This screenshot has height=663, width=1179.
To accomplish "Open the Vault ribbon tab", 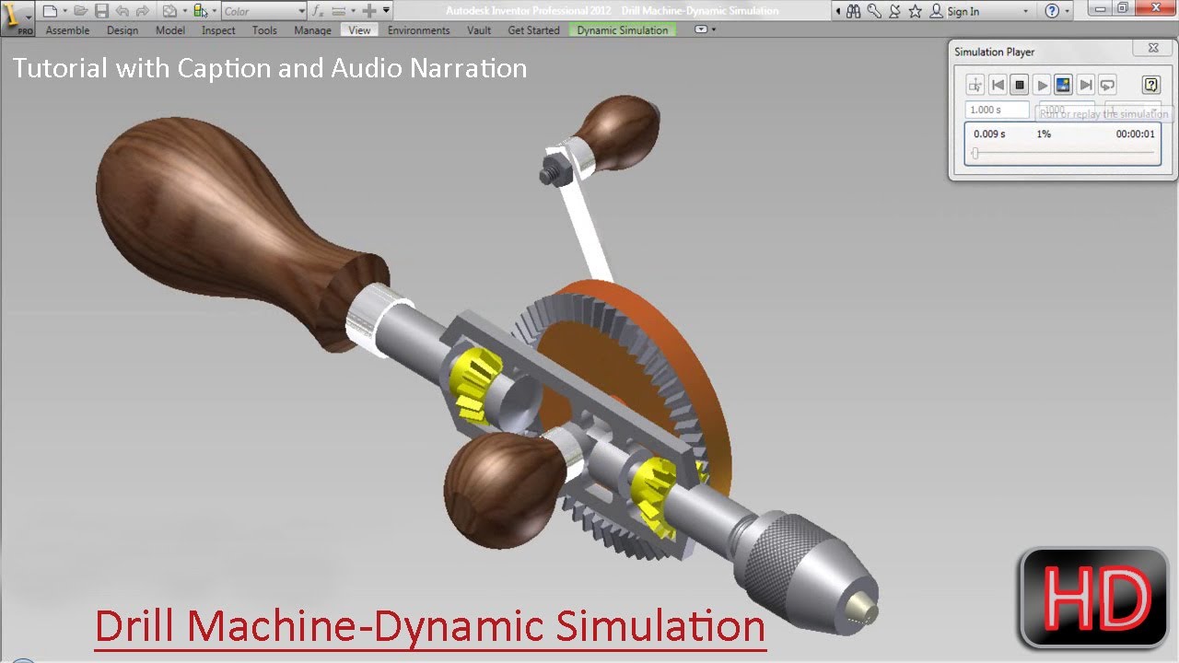I will [479, 30].
